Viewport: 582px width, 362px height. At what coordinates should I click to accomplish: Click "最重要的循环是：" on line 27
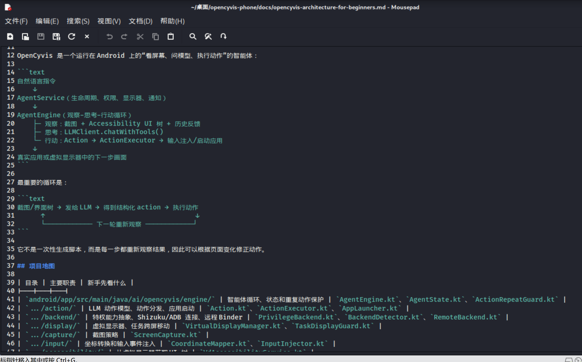click(42, 182)
